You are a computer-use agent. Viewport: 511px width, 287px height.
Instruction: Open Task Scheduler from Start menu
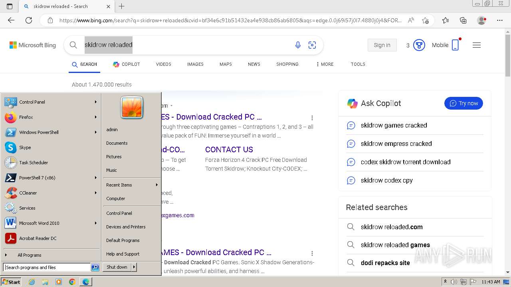[x=51, y=163]
